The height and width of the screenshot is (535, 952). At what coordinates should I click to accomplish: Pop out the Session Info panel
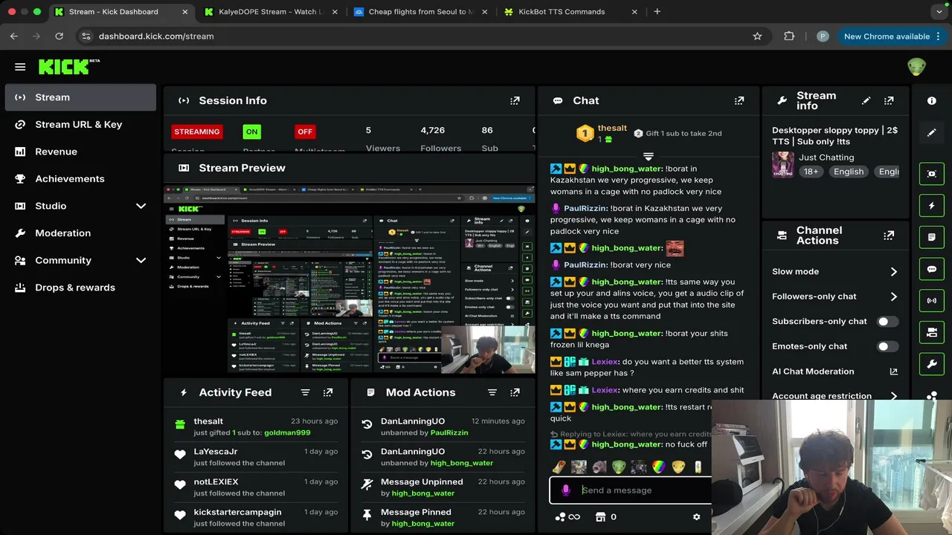pos(515,100)
